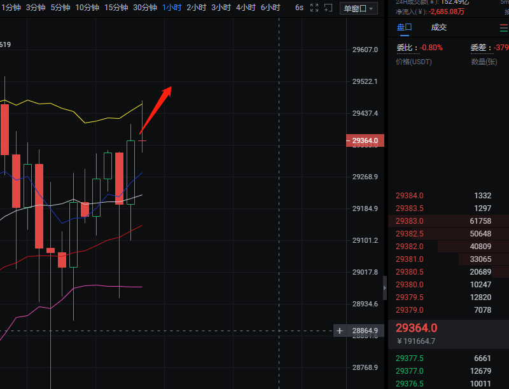Select ask price 29383.5

point(409,208)
